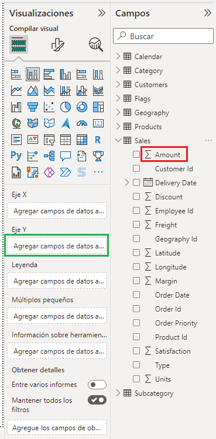Collapse the Visualizaciones pane

click(101, 13)
